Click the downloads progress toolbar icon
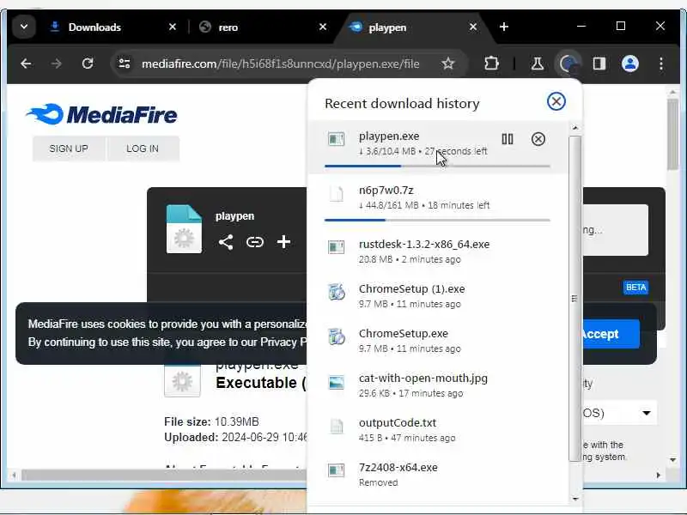 coord(568,64)
